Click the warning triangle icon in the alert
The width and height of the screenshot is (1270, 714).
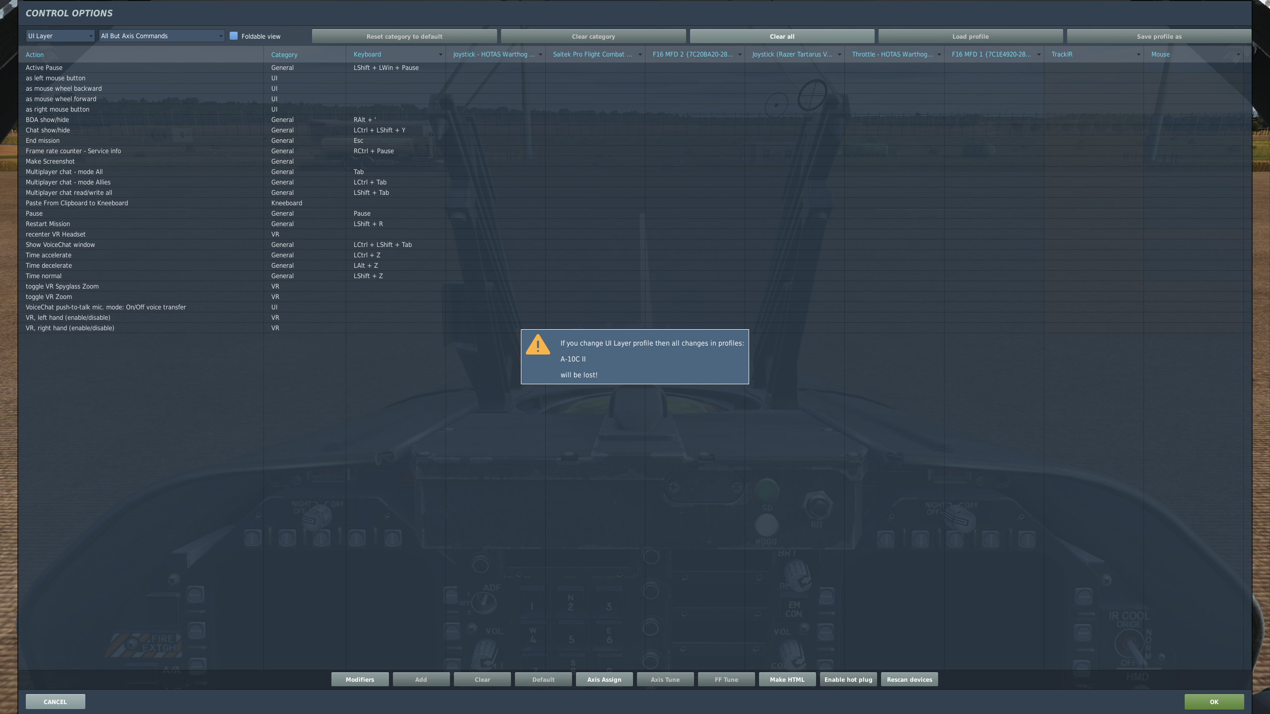538,345
